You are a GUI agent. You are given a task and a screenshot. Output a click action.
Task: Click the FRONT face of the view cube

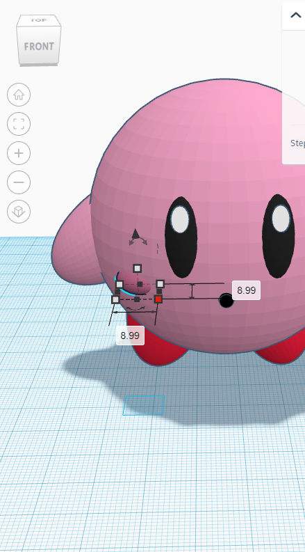tap(39, 46)
